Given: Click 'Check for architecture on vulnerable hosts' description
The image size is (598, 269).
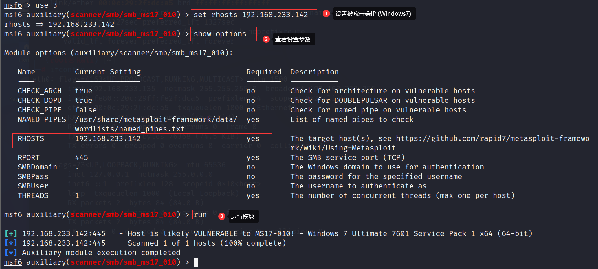Looking at the screenshot, I should pos(383,91).
